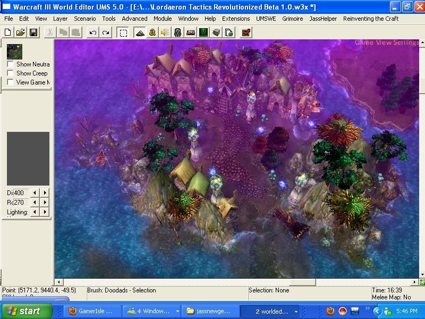This screenshot has height=319, width=425.
Task: Click the Lighting left arrow
Action: (35, 212)
